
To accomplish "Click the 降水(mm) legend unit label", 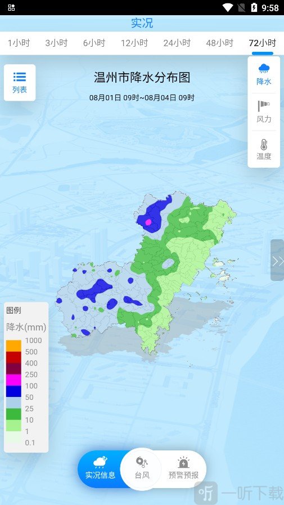I will pyautogui.click(x=26, y=327).
